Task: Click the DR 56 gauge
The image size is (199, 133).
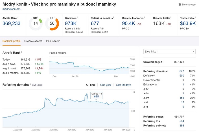Action: (52, 24)
